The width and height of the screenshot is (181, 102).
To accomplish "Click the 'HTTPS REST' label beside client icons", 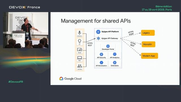I will coord(90,44).
